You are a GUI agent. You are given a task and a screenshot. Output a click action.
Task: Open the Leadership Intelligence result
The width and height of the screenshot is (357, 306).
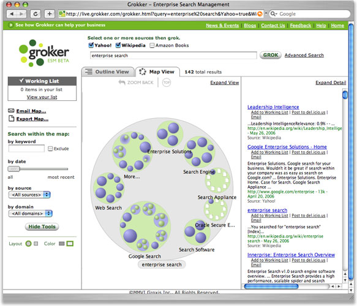point(273,106)
